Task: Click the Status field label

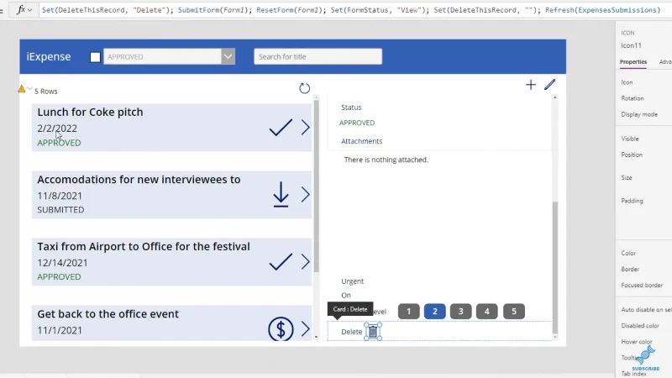Action: tap(351, 108)
